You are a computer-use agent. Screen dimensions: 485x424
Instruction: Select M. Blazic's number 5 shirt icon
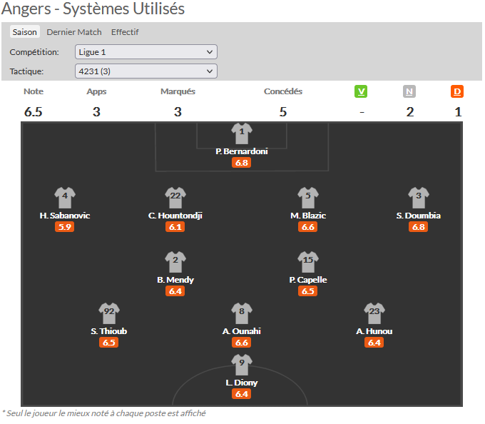pyautogui.click(x=308, y=198)
